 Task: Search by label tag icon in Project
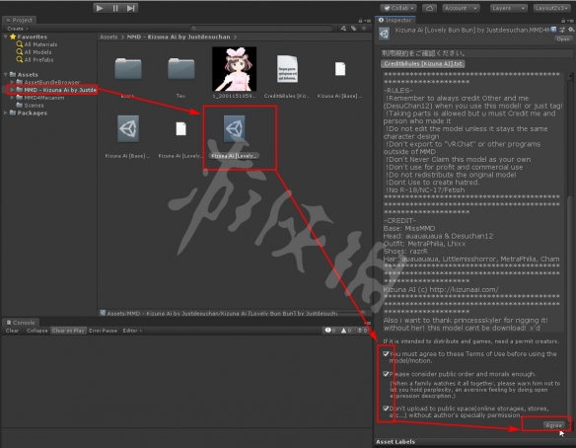click(353, 29)
